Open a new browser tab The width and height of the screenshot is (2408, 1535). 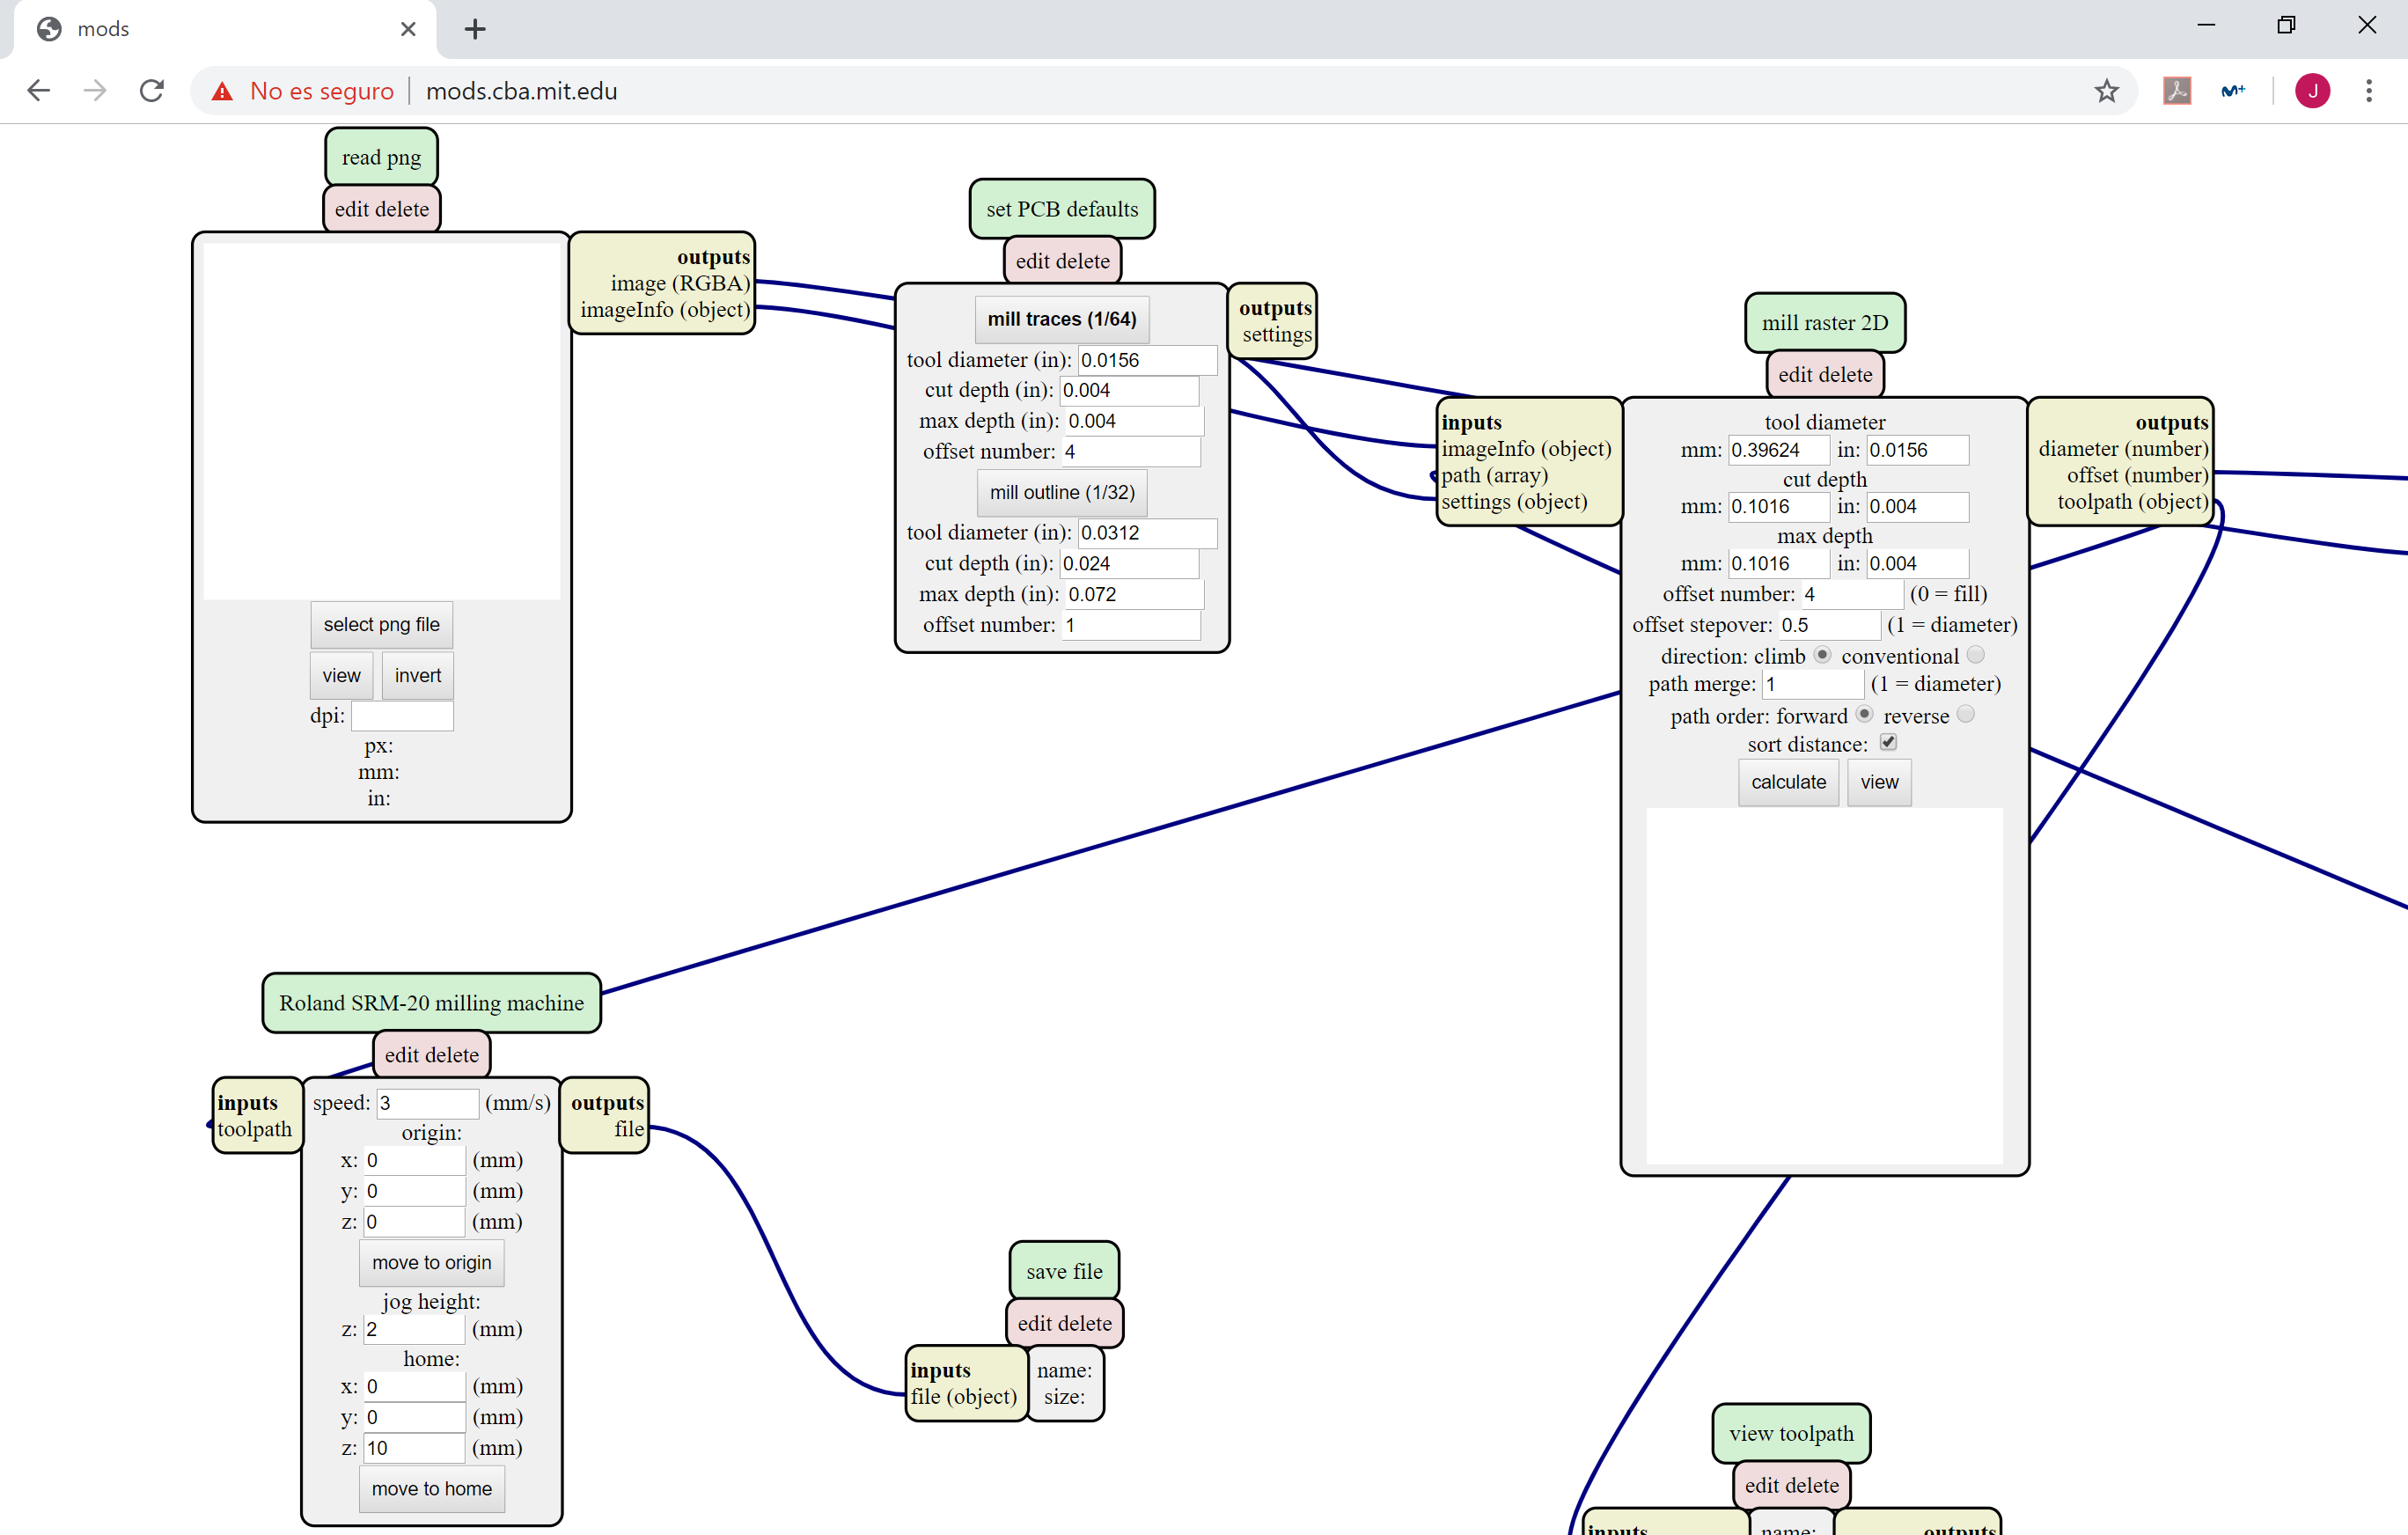[x=475, y=29]
